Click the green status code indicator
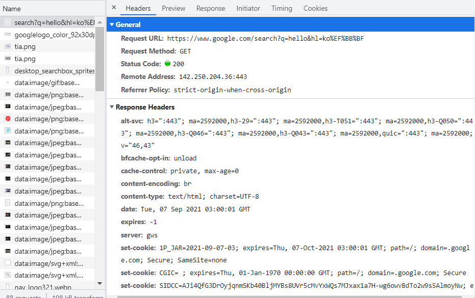The image size is (475, 298). point(167,64)
